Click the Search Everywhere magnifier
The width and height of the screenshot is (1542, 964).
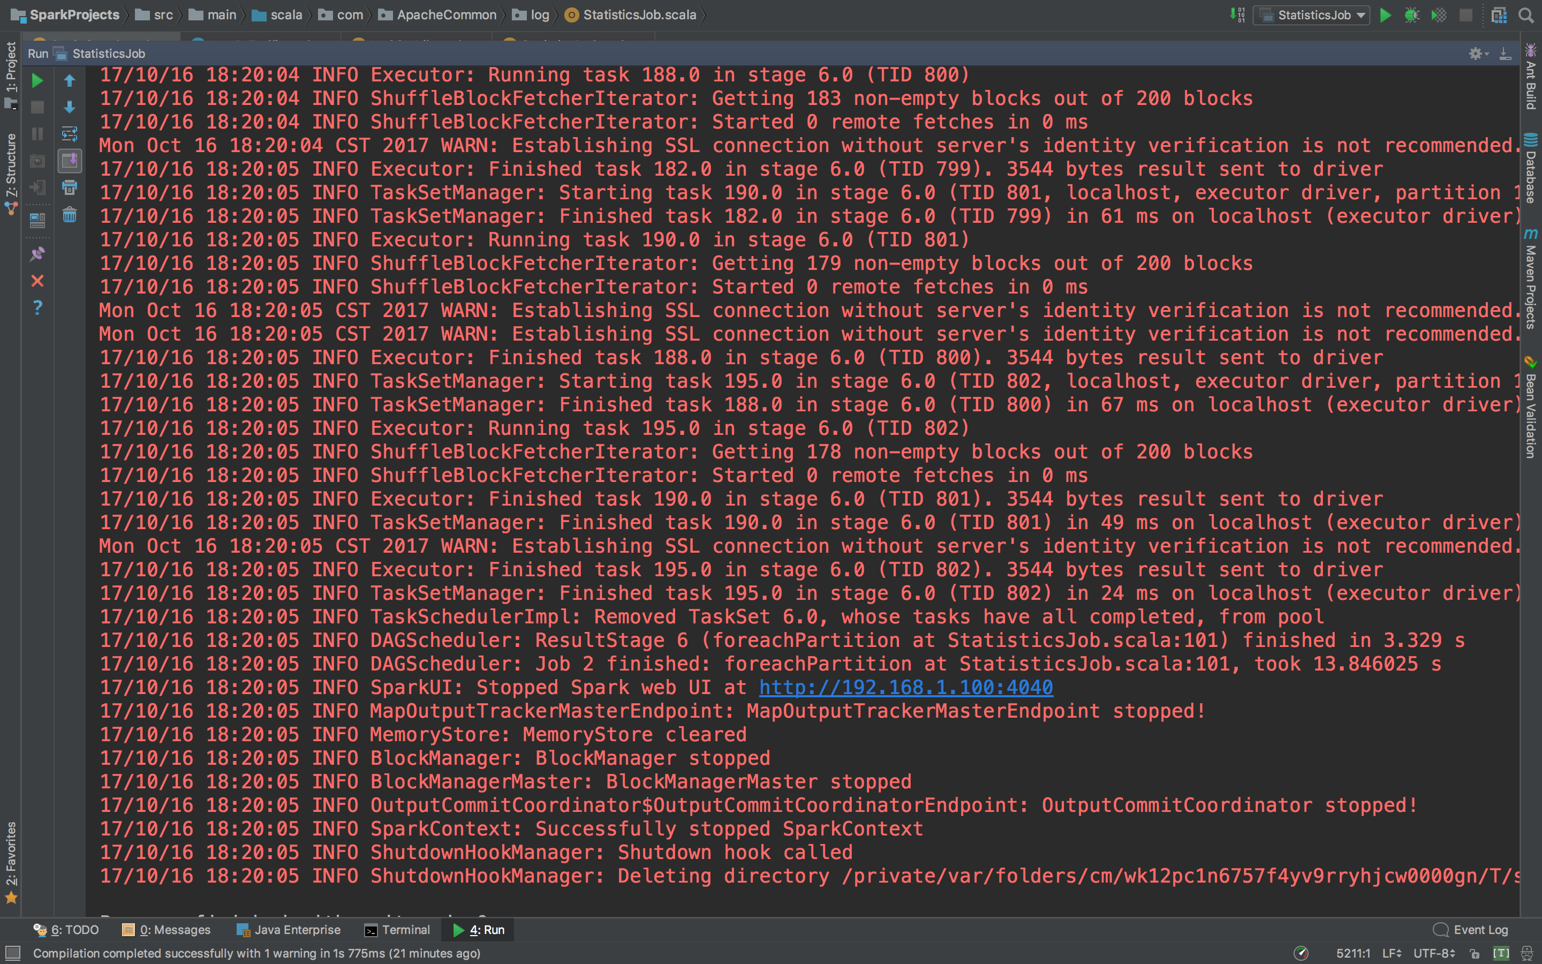tap(1526, 16)
